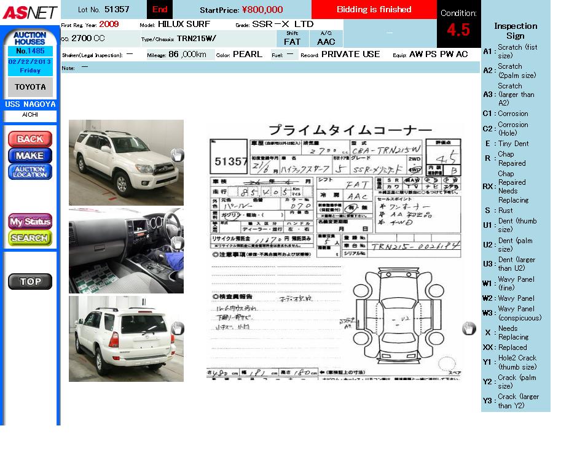The width and height of the screenshot is (569, 458).
Task: Open the MAKE navigation button
Action: click(x=29, y=156)
